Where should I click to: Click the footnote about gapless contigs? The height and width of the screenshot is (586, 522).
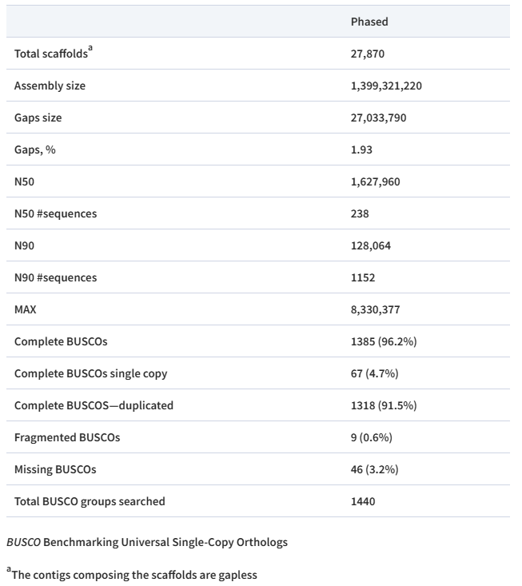click(136, 574)
